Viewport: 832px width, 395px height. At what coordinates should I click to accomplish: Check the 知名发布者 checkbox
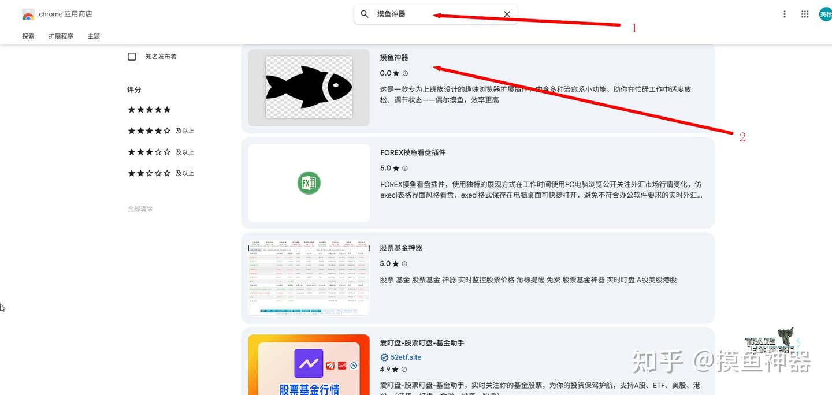point(132,56)
